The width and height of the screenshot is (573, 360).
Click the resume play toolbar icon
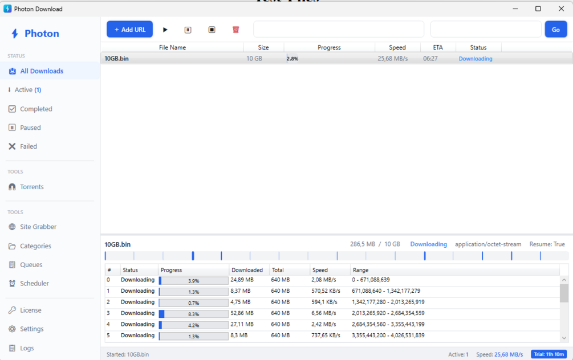(x=165, y=30)
